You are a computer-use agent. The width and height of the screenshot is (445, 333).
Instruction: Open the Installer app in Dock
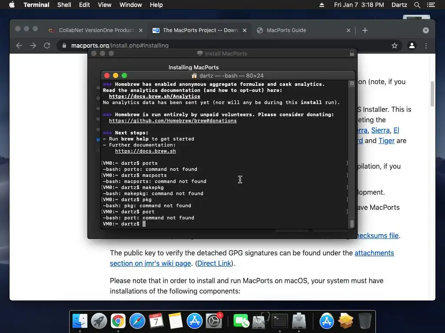(299, 321)
